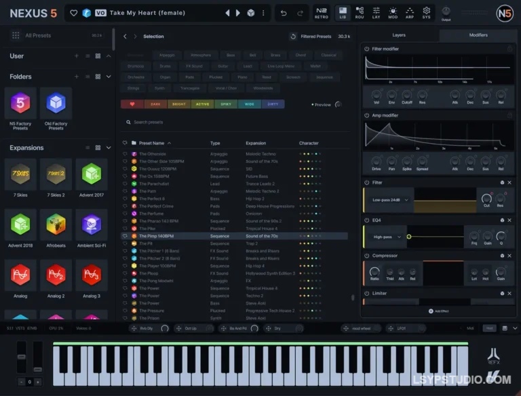
Task: Click the Output volume knob
Action: tap(446, 12)
